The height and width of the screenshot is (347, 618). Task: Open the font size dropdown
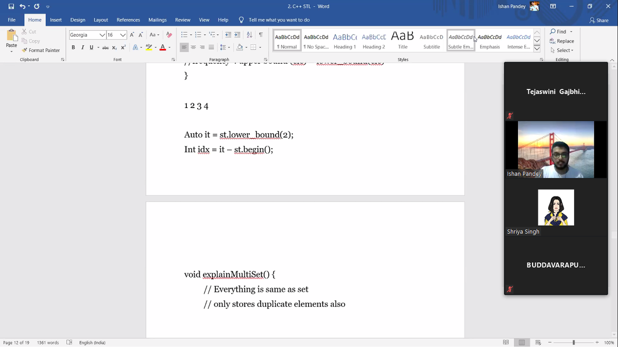coord(123,35)
